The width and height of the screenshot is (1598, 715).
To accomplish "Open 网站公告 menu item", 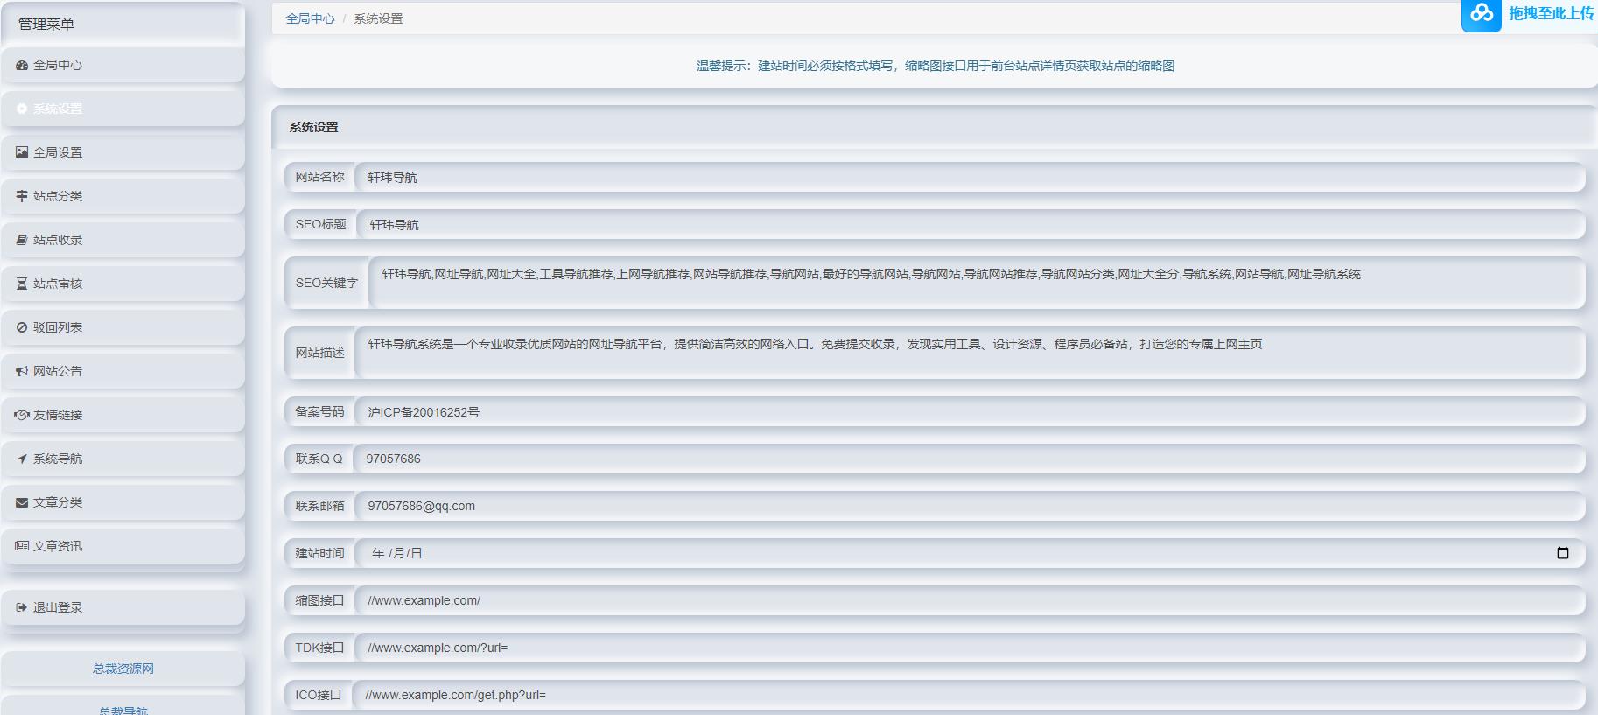I will (x=123, y=371).
